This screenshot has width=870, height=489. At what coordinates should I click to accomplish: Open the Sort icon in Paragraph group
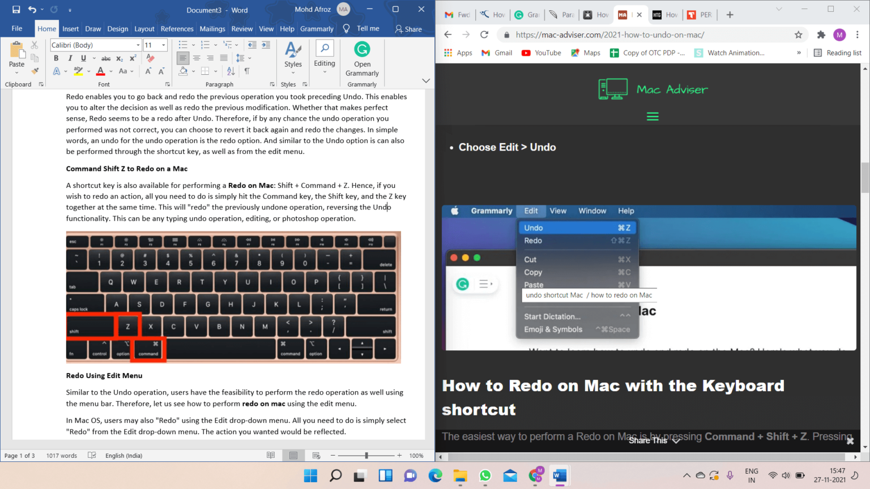coord(231,71)
